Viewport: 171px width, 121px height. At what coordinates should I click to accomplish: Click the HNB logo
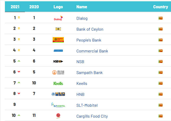tap(58, 94)
